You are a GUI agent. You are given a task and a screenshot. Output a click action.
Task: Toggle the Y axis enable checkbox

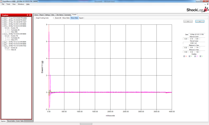189,56
